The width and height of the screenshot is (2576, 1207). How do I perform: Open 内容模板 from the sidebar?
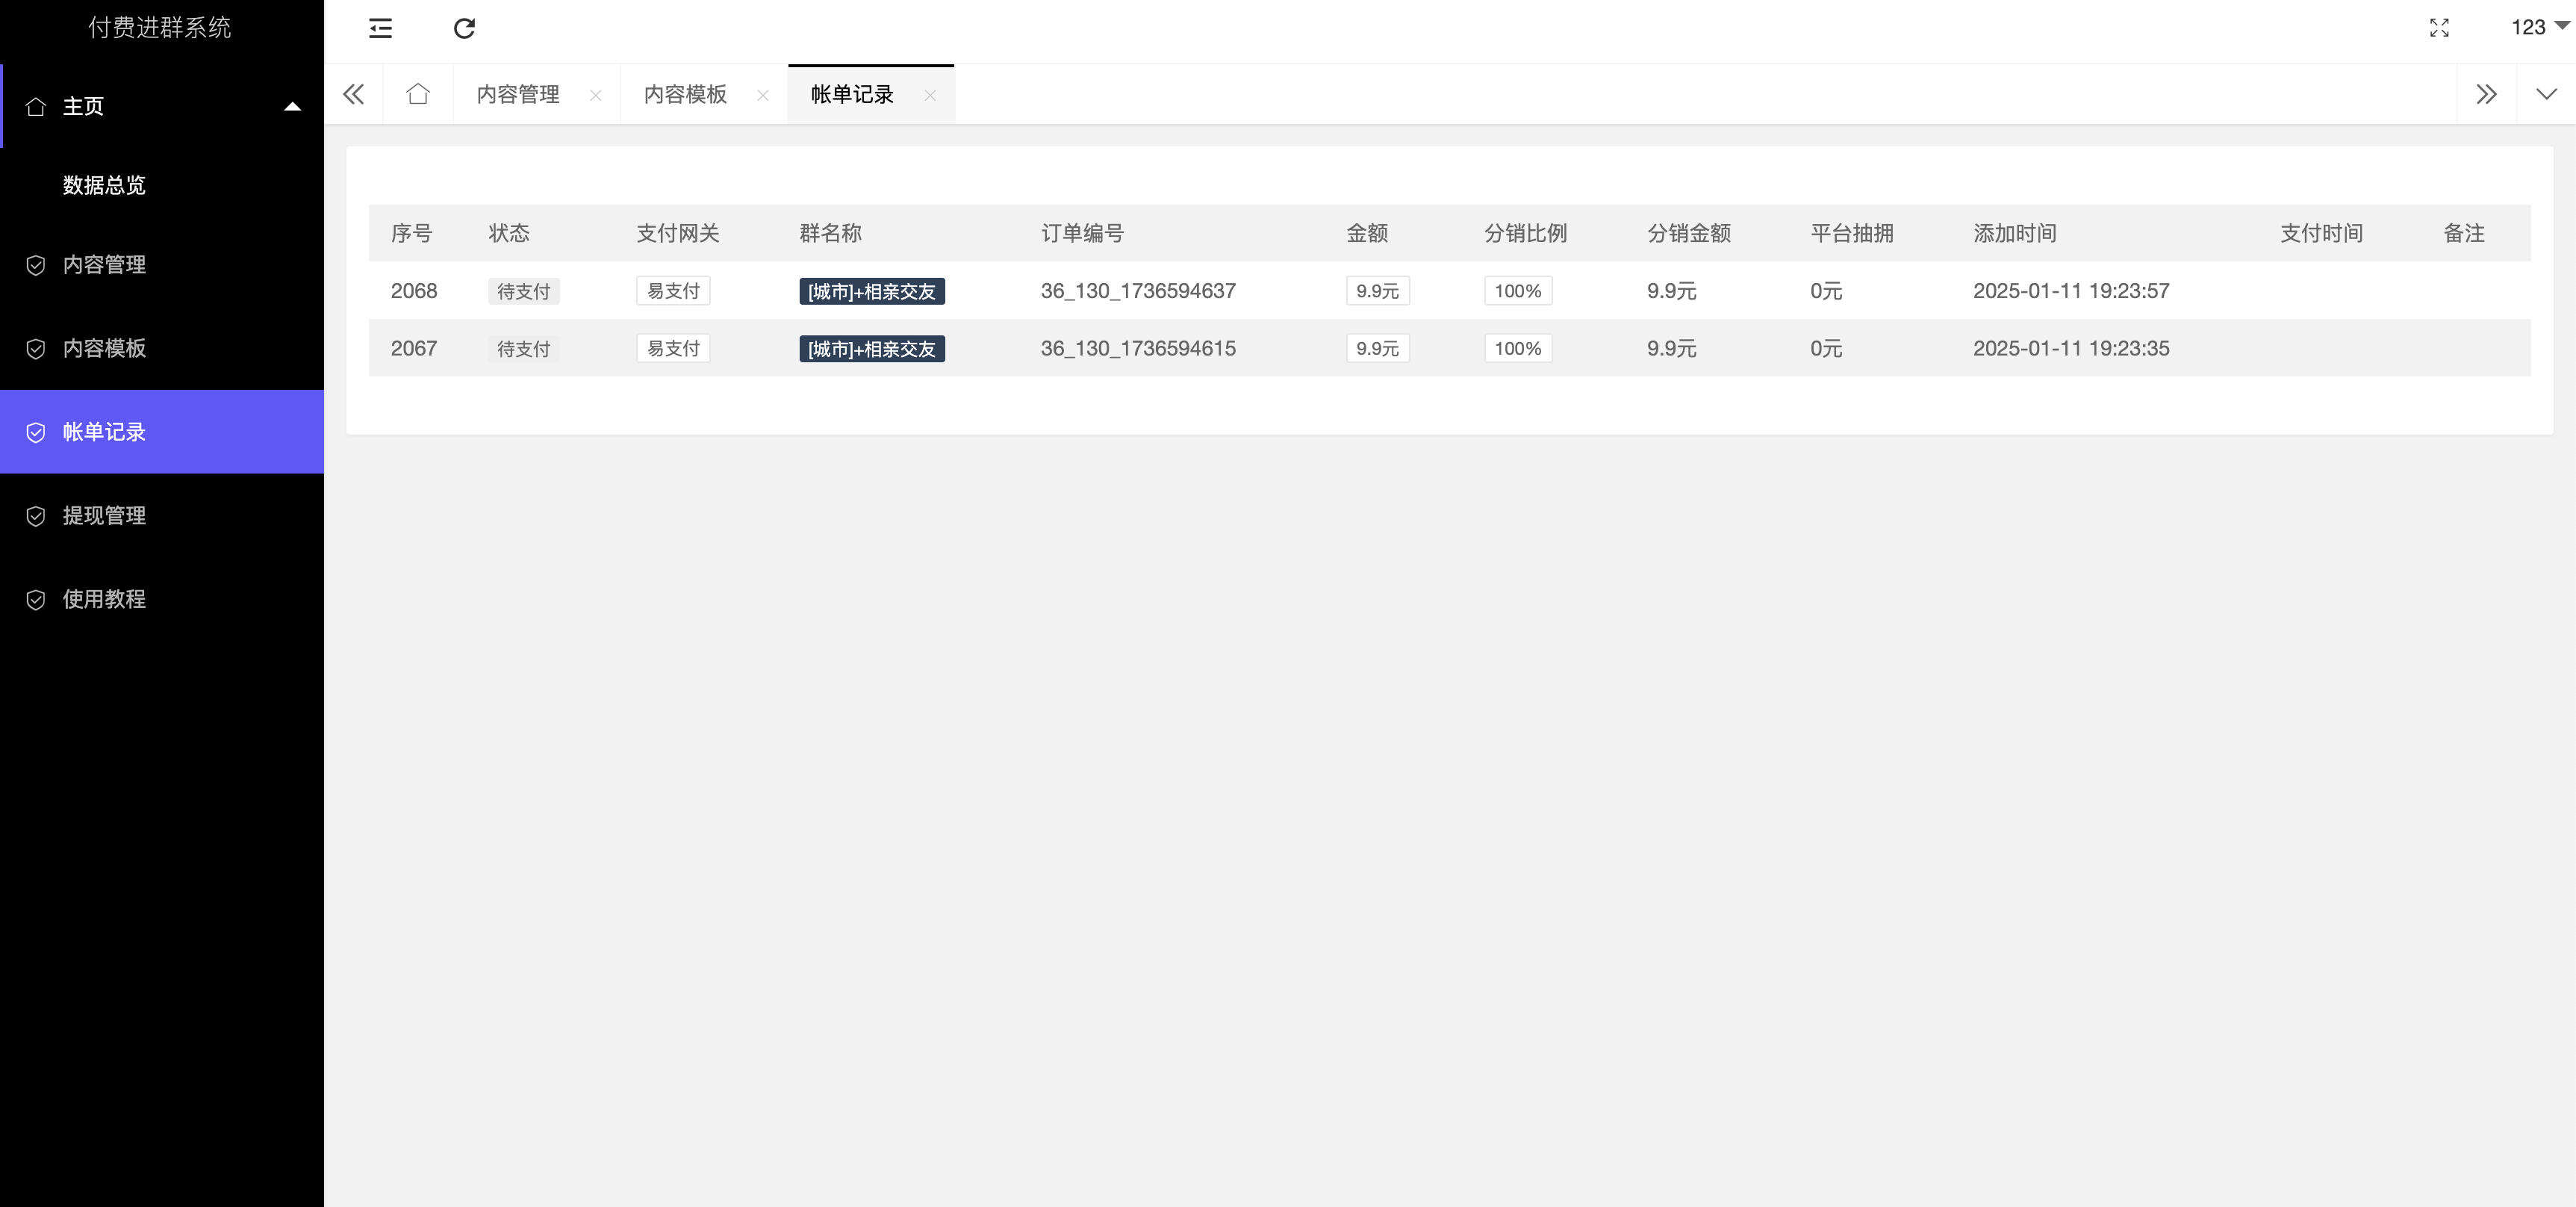(104, 348)
